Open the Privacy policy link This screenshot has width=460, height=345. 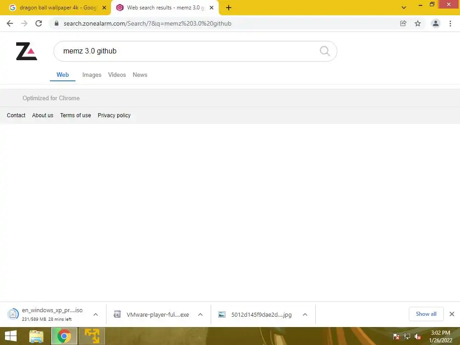[114, 115]
